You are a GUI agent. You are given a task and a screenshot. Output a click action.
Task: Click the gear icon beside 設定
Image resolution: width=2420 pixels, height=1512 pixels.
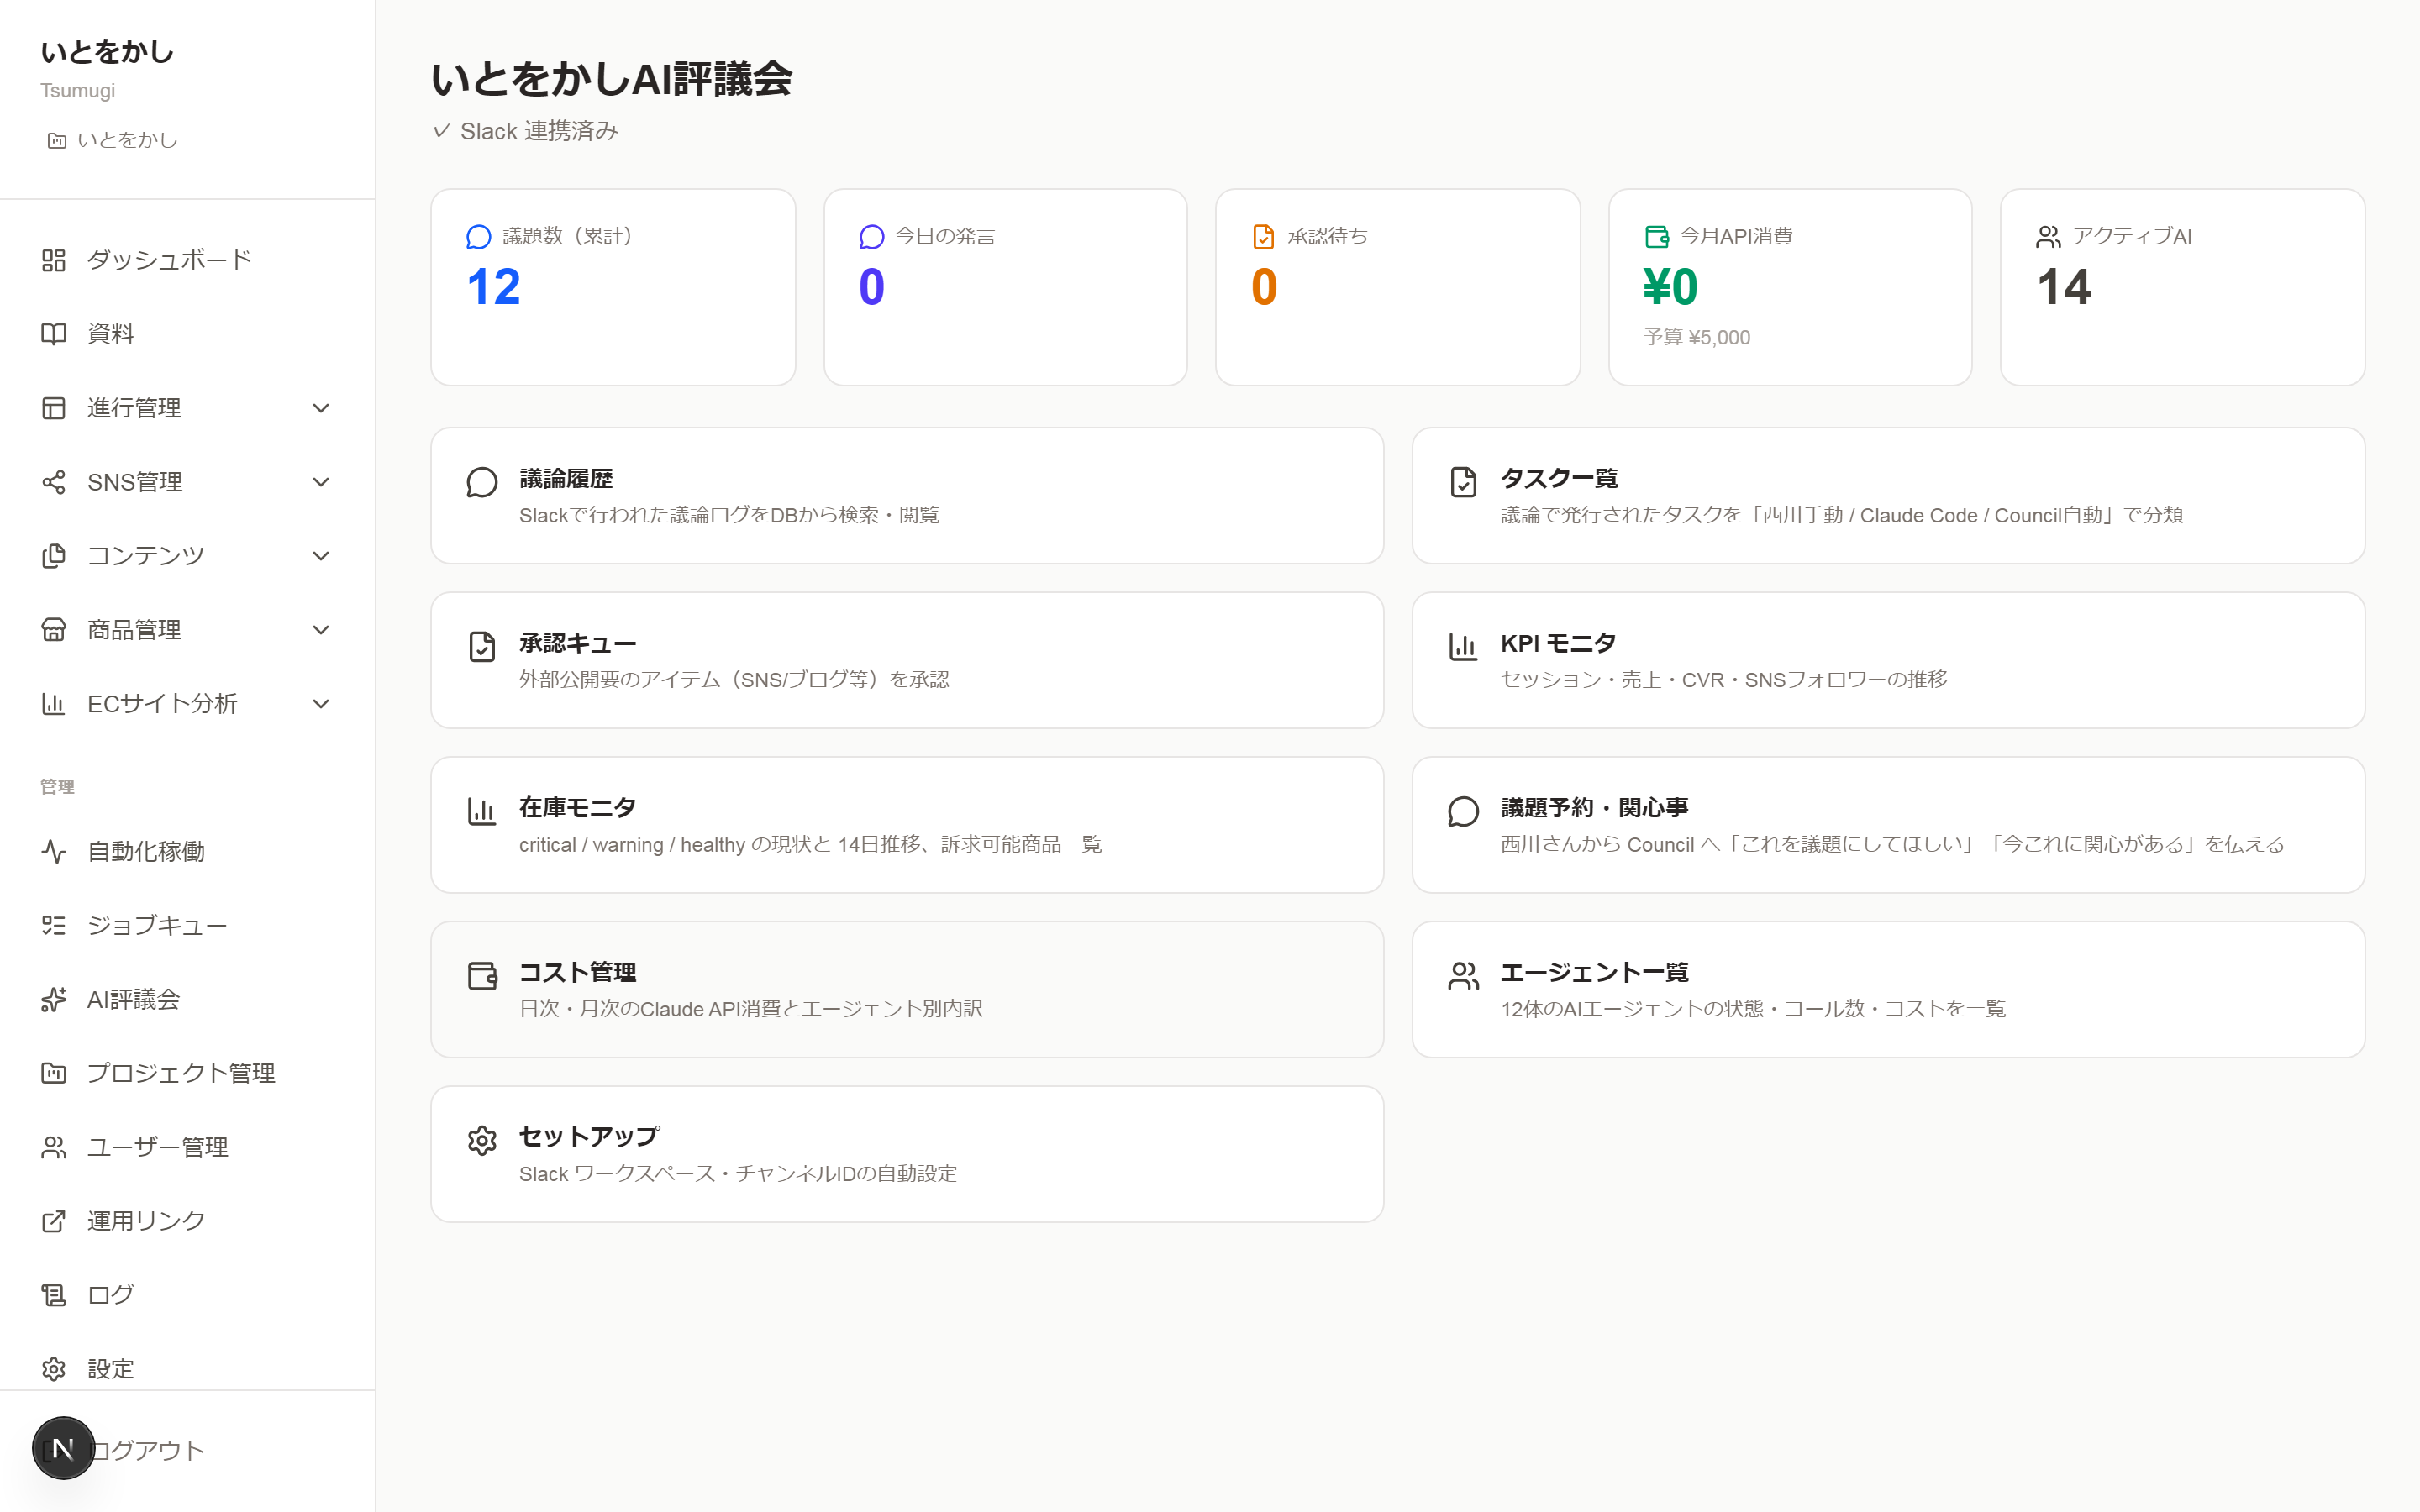click(x=54, y=1369)
